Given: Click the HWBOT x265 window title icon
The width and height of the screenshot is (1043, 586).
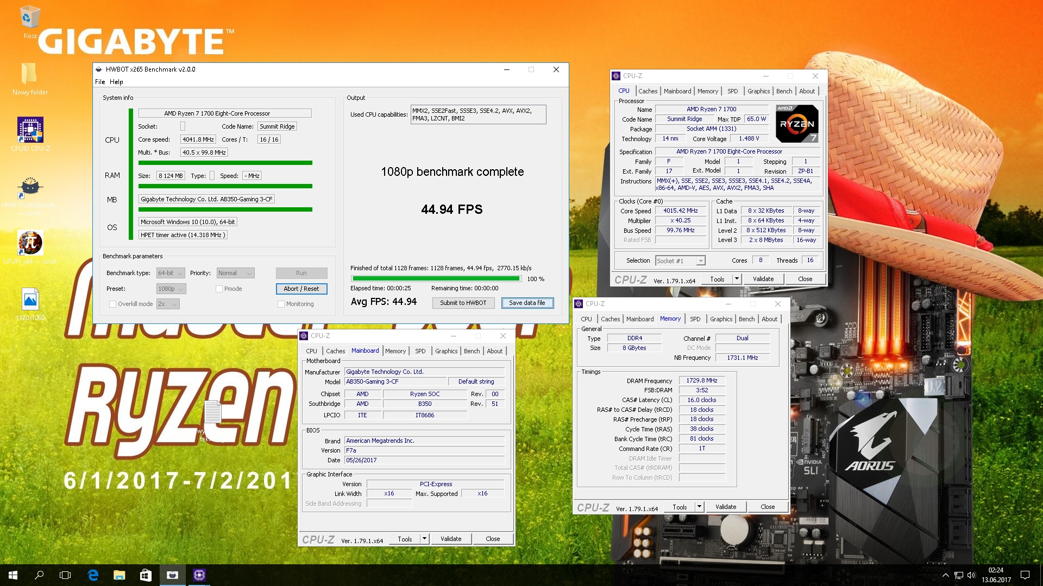Looking at the screenshot, I should click(98, 69).
